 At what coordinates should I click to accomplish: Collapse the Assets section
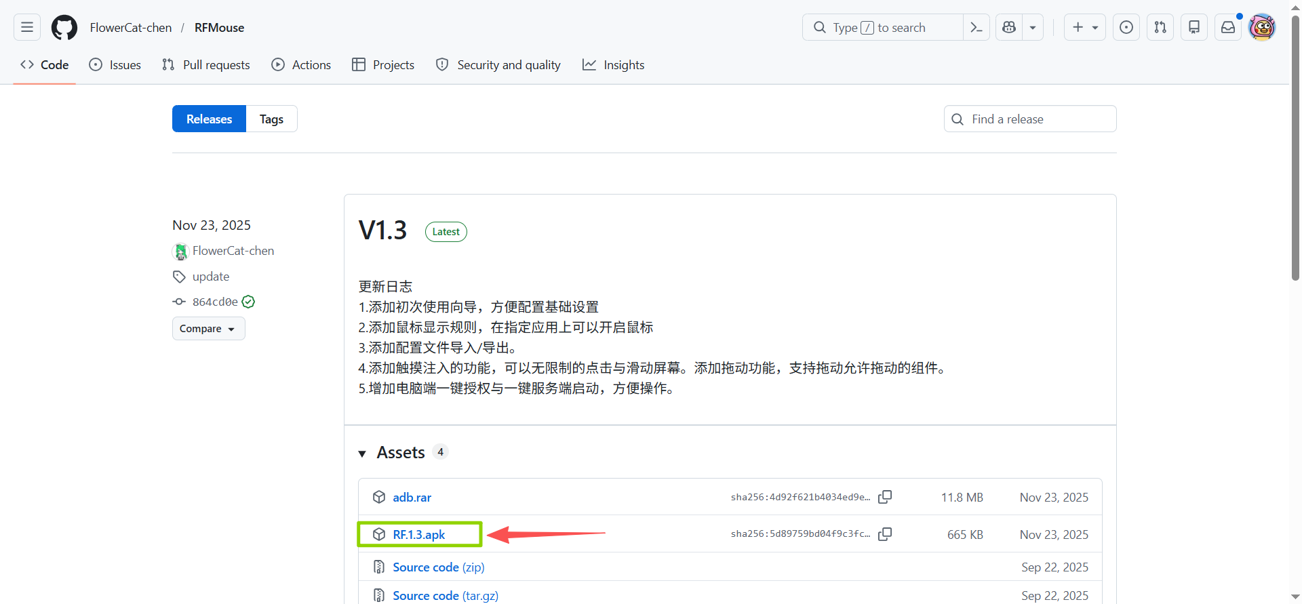click(x=362, y=454)
